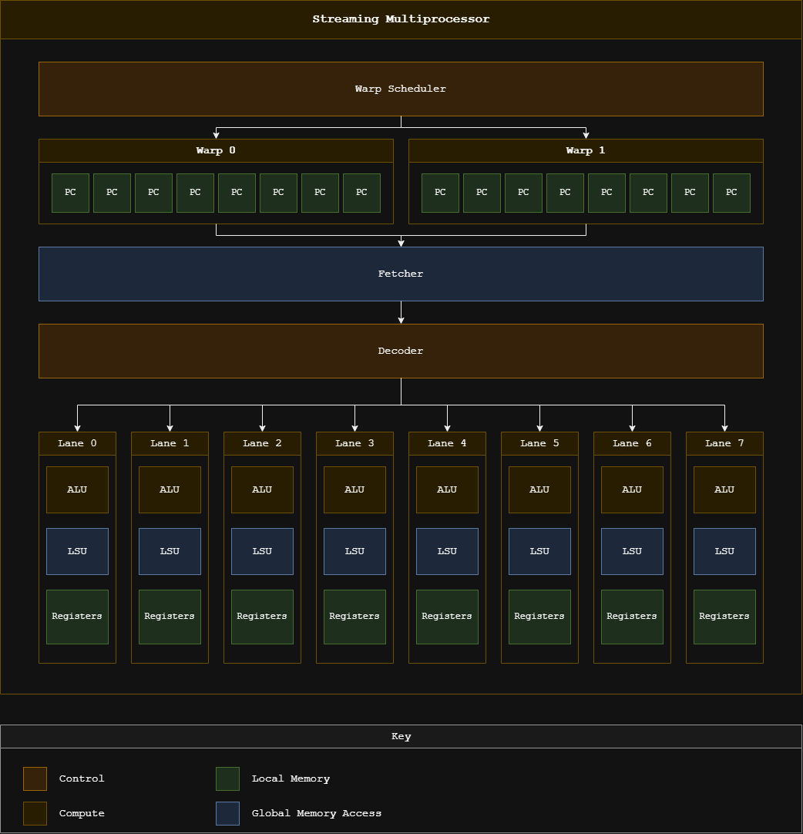Pick the Registers box in Lane 5
The image size is (803, 834).
pyautogui.click(x=539, y=617)
